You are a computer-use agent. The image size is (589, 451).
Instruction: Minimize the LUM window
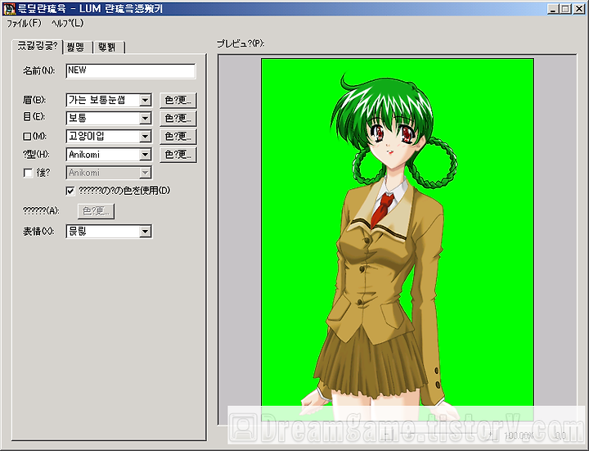click(x=552, y=9)
